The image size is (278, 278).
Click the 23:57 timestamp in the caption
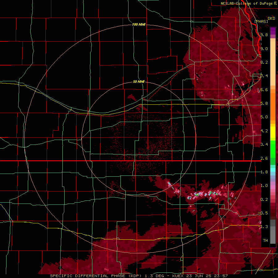pyautogui.click(x=221, y=276)
